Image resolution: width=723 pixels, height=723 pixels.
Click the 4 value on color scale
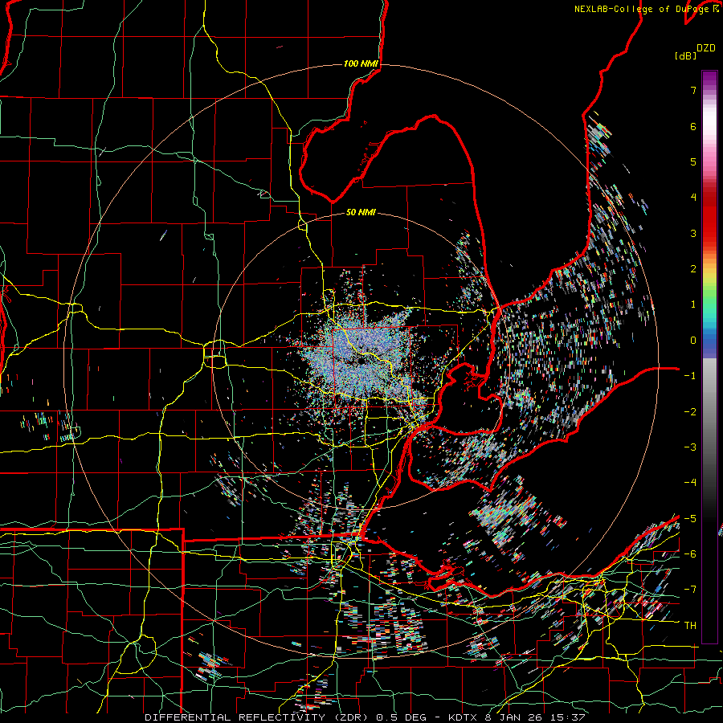[693, 198]
